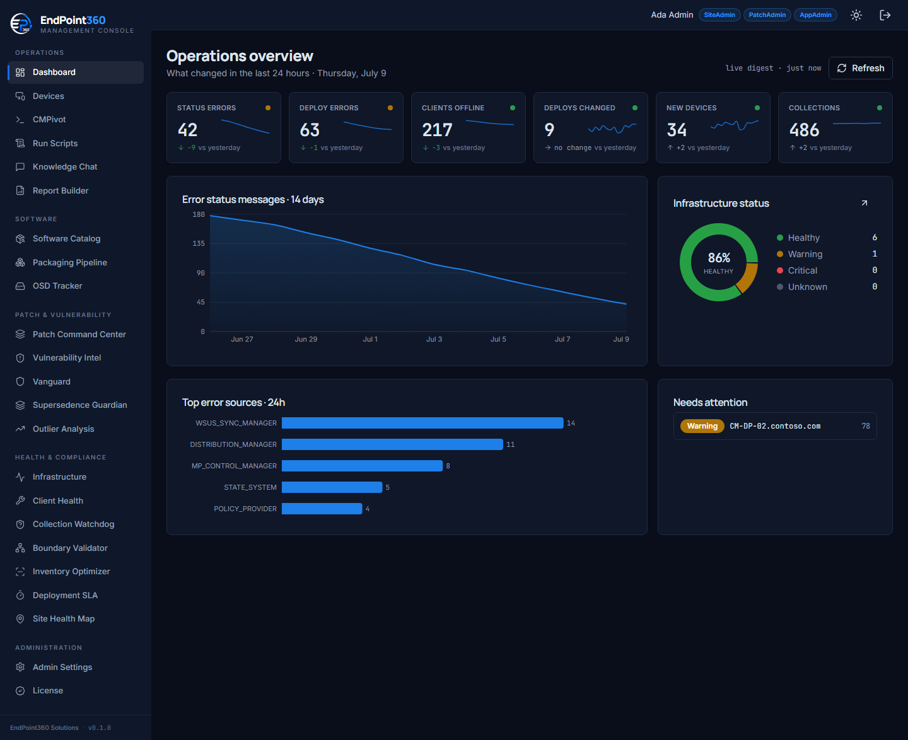908x740 pixels.
Task: Click the PatchAdmin role badge
Action: [767, 15]
